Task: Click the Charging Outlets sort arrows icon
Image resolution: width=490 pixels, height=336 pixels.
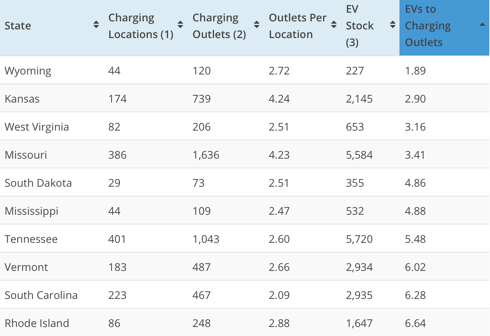Action: [257, 25]
